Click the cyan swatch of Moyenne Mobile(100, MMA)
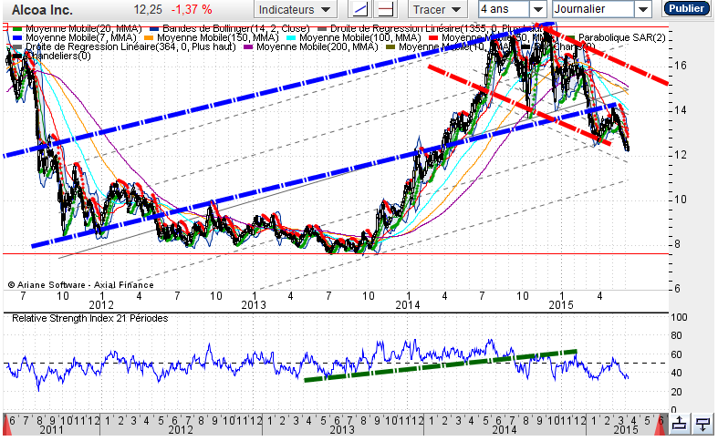 coord(291,38)
